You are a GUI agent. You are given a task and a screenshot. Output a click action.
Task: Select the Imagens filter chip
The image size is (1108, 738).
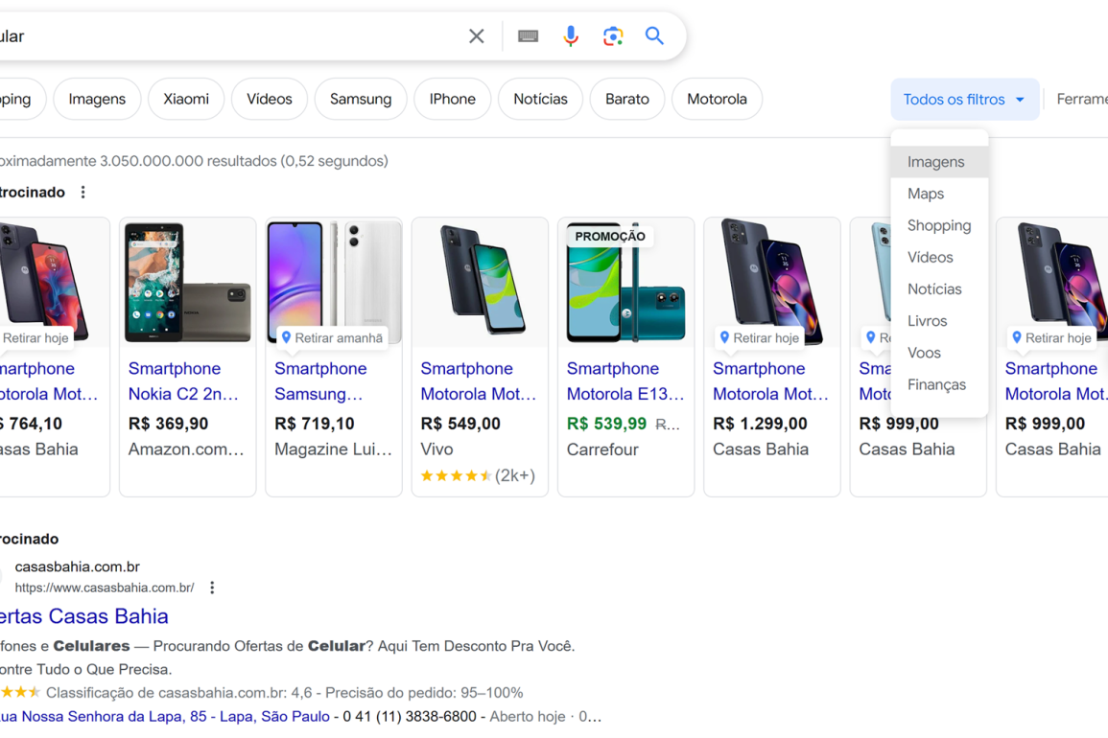pos(97,99)
